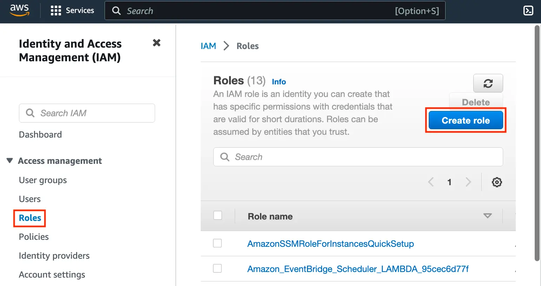Click the IAM breadcrumb link
This screenshot has width=541, height=286.
point(208,46)
